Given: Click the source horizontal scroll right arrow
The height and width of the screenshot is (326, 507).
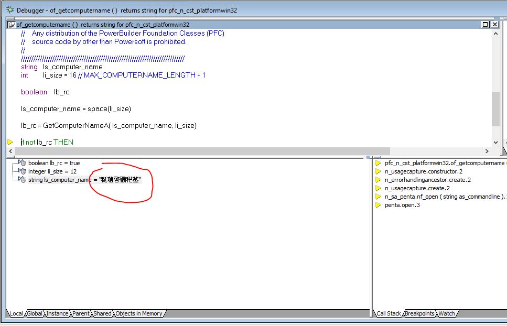Looking at the screenshot, I should click(x=487, y=151).
